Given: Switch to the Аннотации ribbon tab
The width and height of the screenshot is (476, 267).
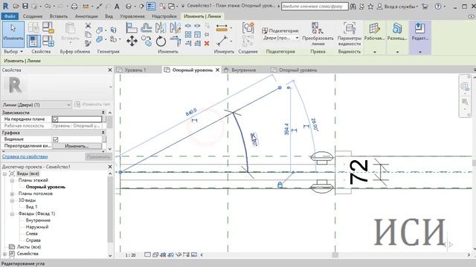Looking at the screenshot, I should point(86,16).
